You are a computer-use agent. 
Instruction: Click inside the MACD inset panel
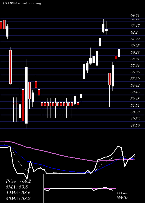point(80,188)
